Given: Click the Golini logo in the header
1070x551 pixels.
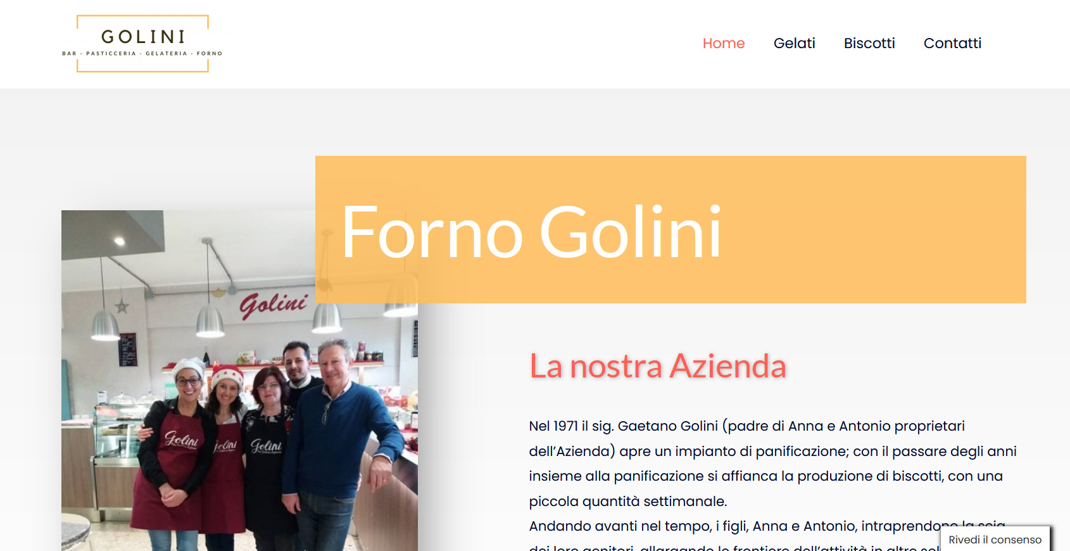Looking at the screenshot, I should pyautogui.click(x=142, y=44).
